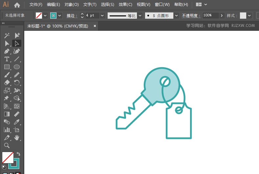Screen dimensions: 259x174
Task: Click the stroke weight stepper arrows
Action: 82,15
